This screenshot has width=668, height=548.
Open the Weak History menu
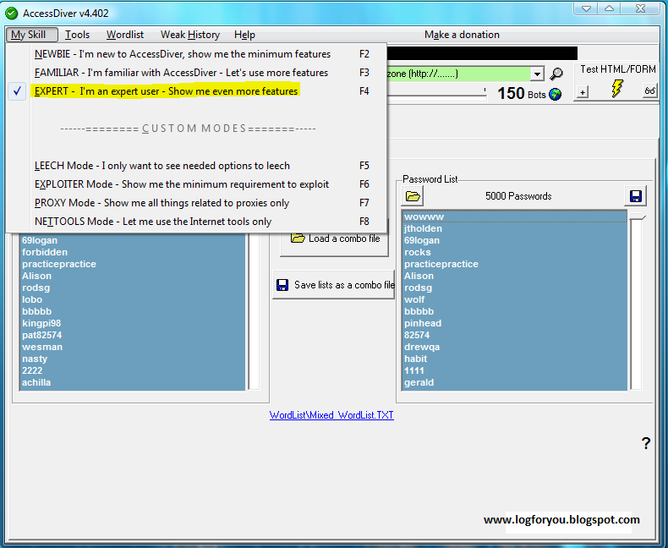point(190,35)
